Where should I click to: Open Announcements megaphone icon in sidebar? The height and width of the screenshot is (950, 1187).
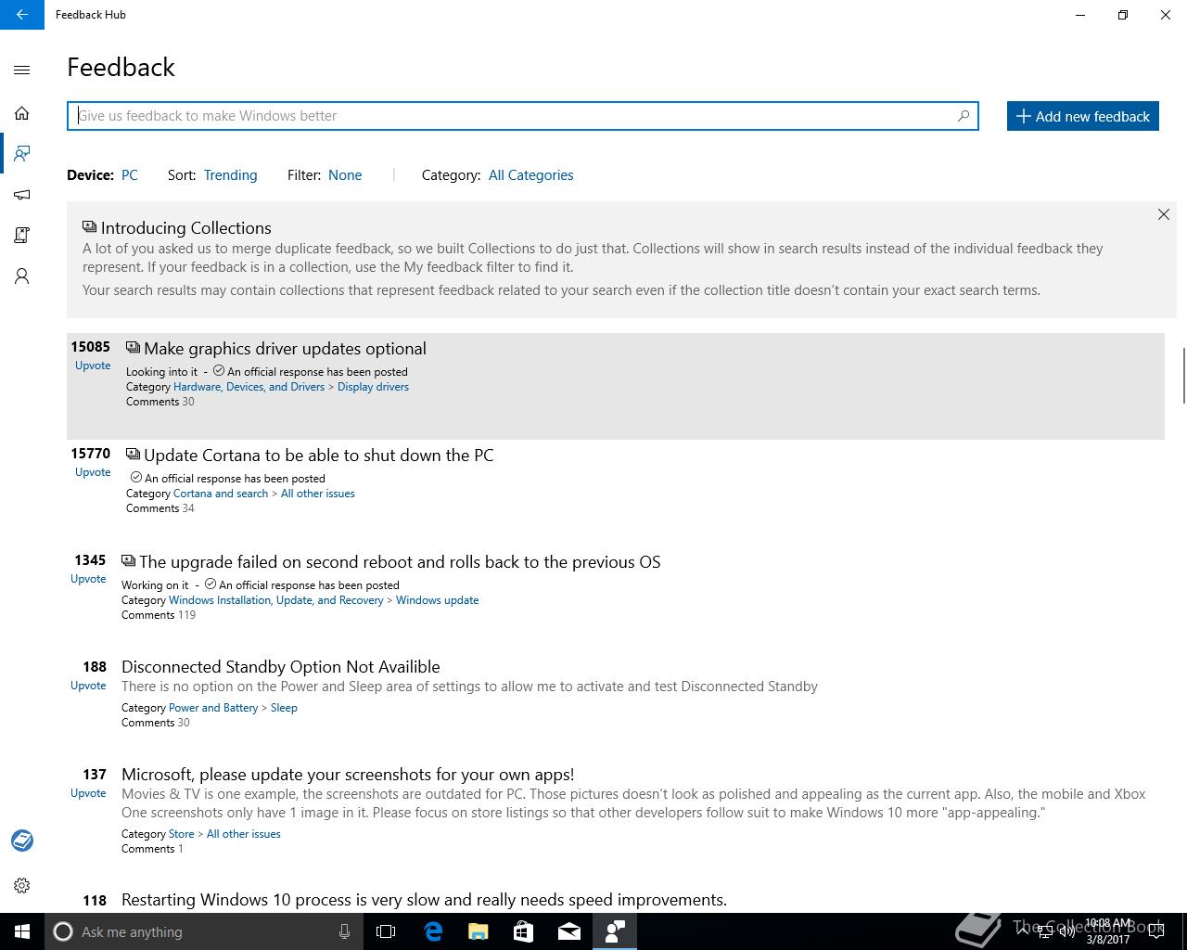click(22, 195)
